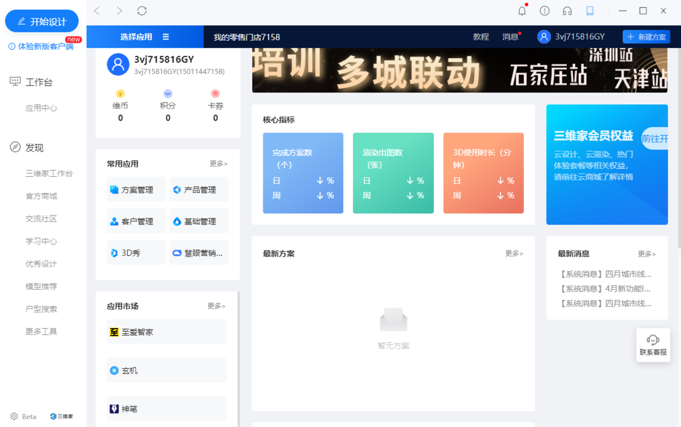Screen dimensions: 681x427
Task: Open 慧眼营销 from common apps
Action: tap(199, 252)
